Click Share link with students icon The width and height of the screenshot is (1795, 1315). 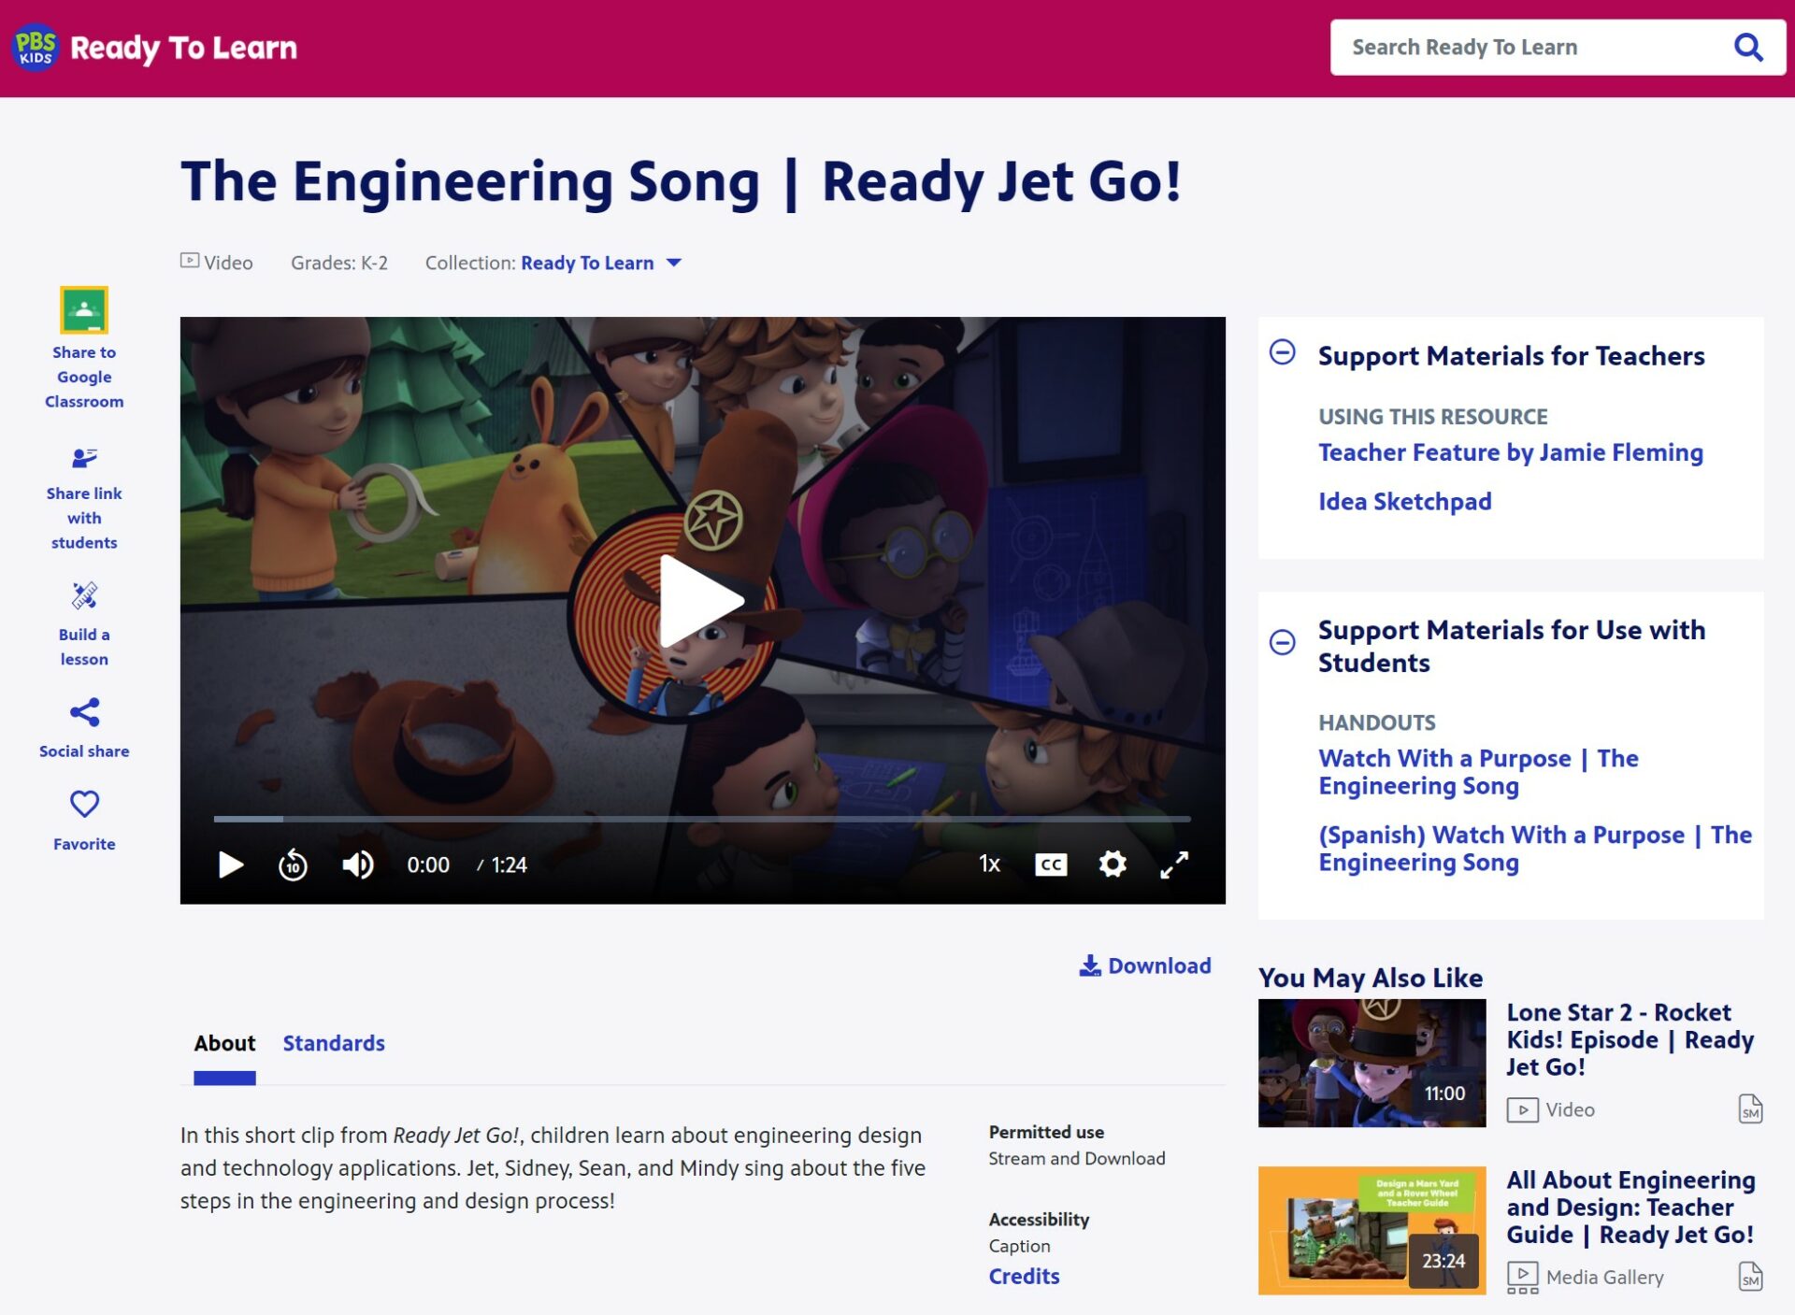point(84,458)
